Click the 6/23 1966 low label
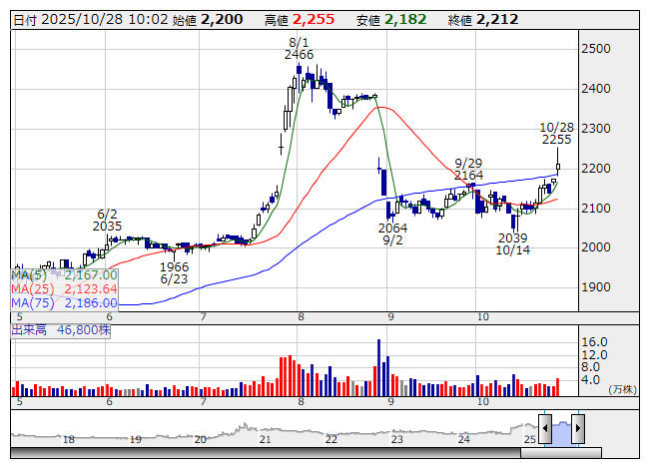This screenshot has width=652, height=469. point(174,273)
